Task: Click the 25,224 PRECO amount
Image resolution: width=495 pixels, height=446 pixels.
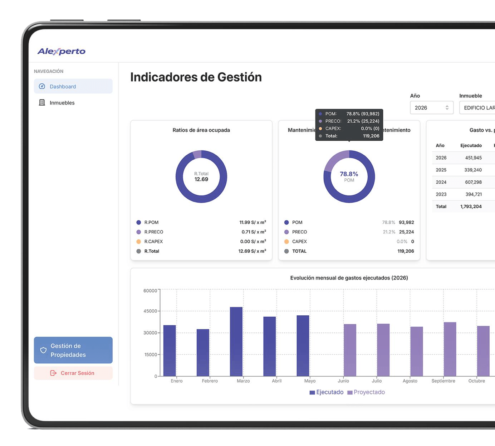Action: [x=407, y=232]
